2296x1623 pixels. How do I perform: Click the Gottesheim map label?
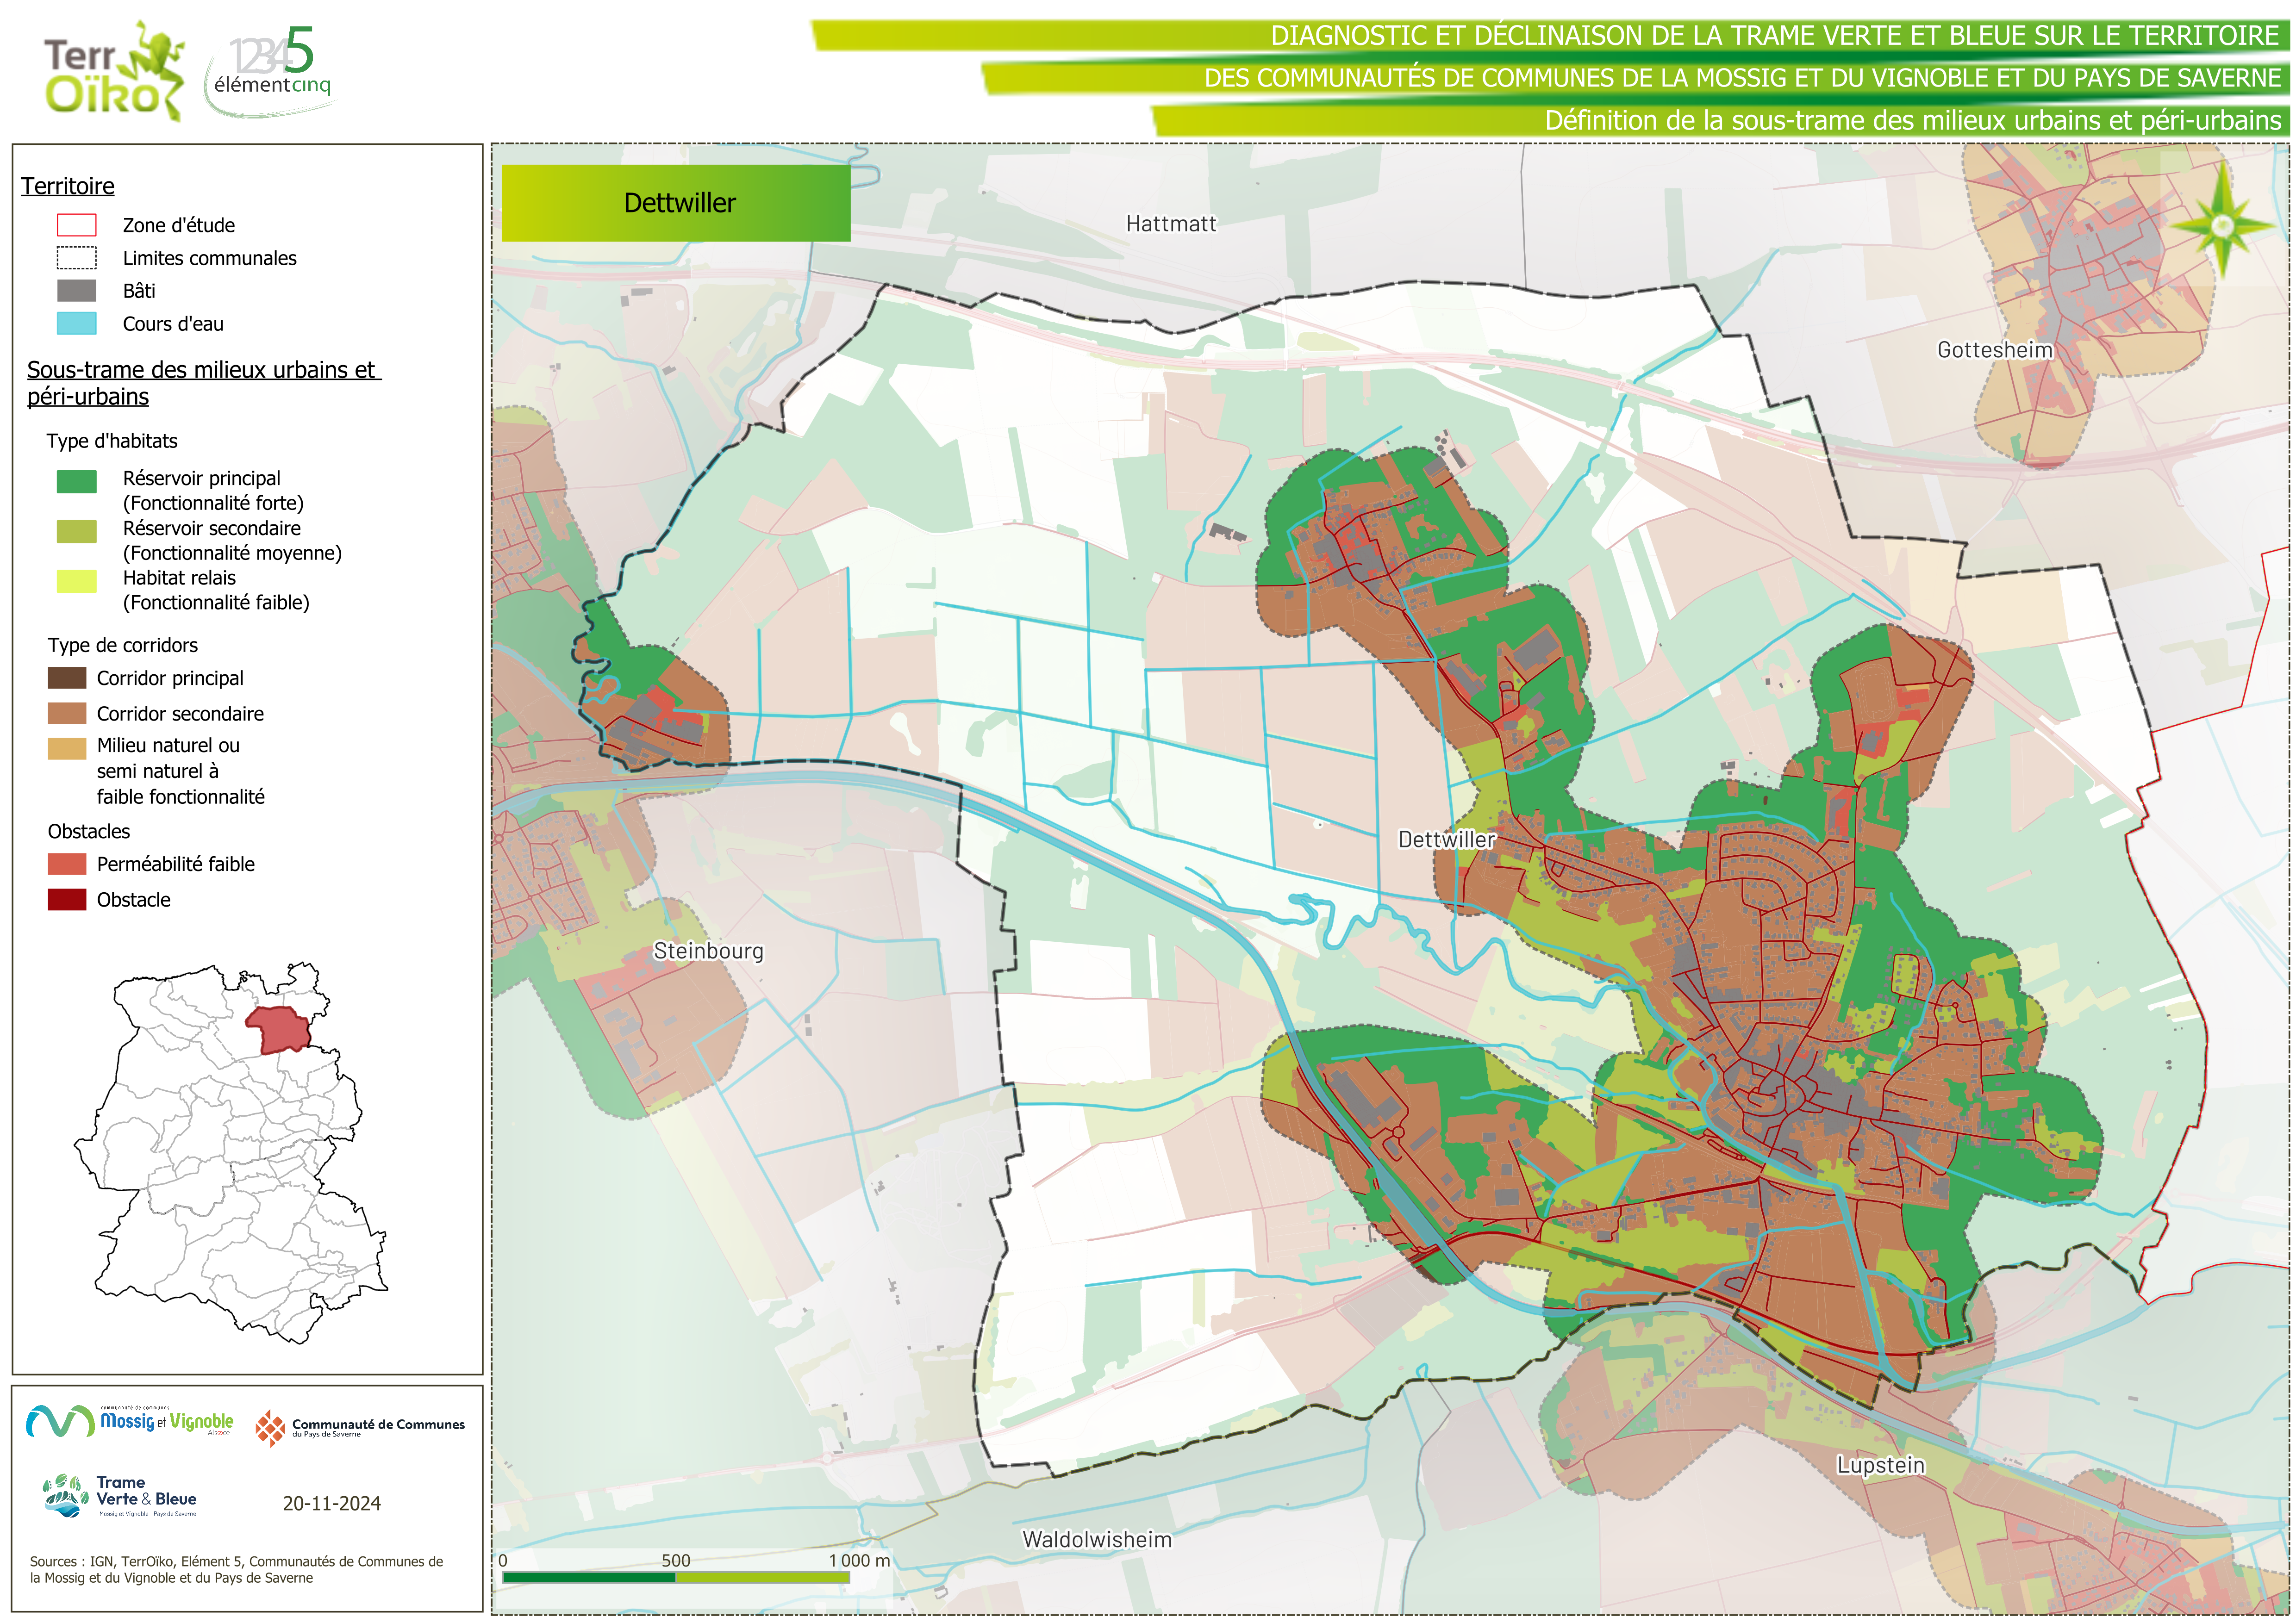[x=1994, y=350]
